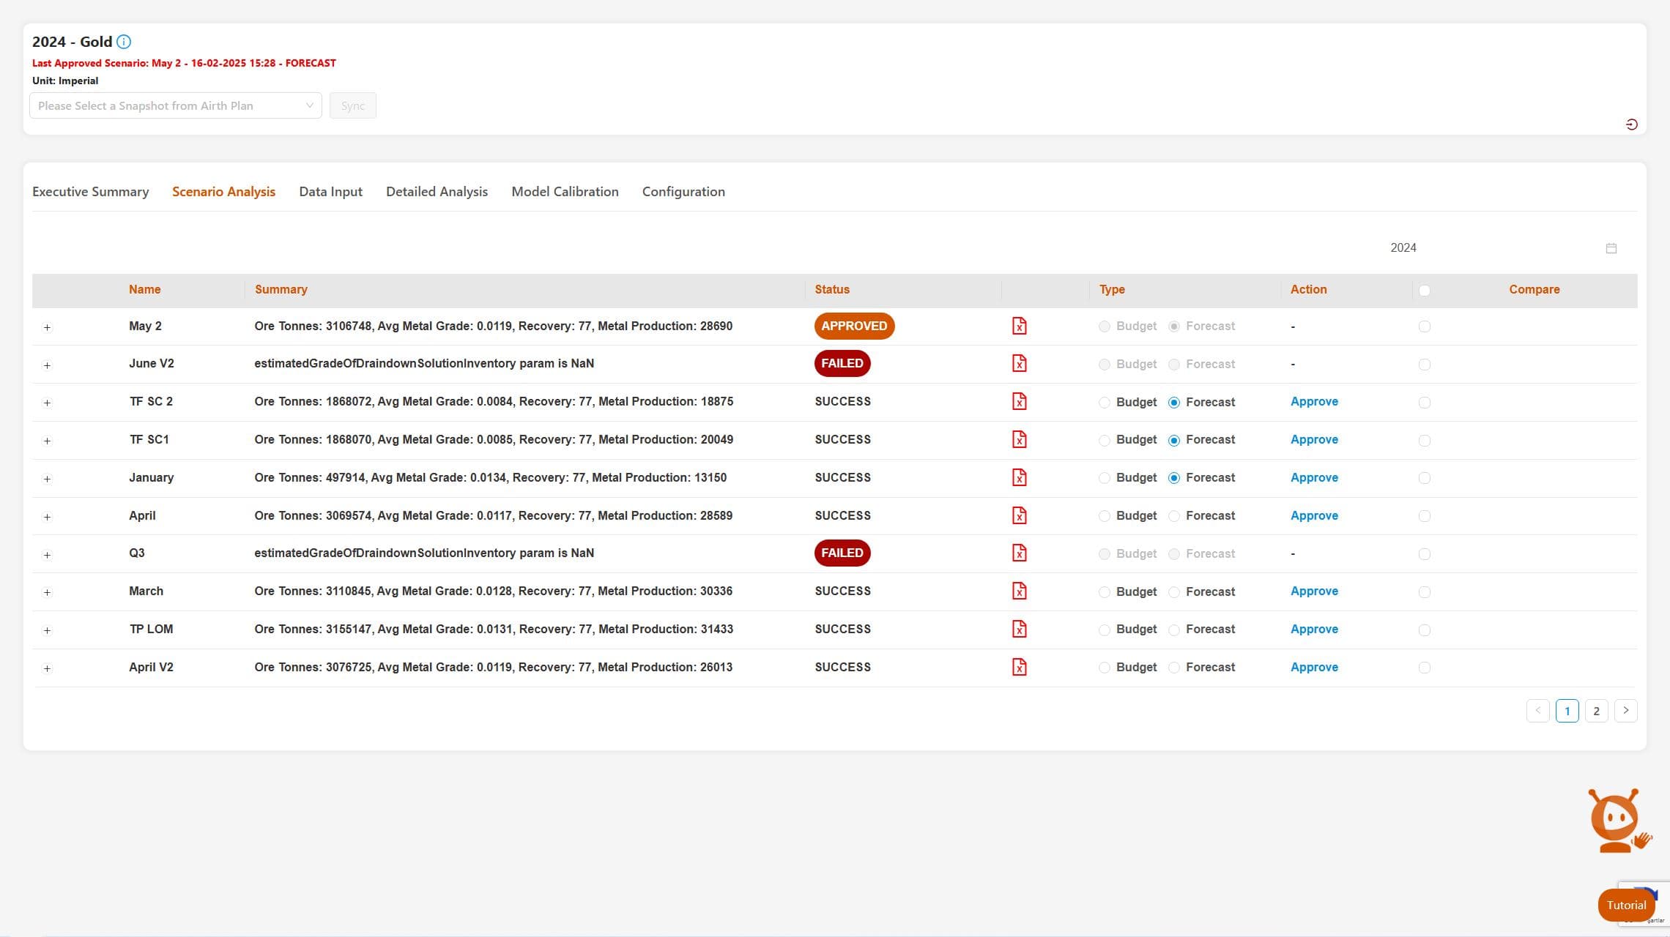The width and height of the screenshot is (1670, 937).
Task: Check the compare box for TF SC 2
Action: [x=1424, y=403]
